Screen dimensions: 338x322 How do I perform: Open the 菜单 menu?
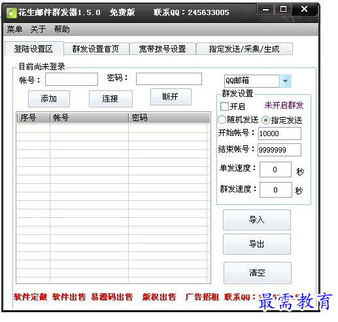pos(14,29)
